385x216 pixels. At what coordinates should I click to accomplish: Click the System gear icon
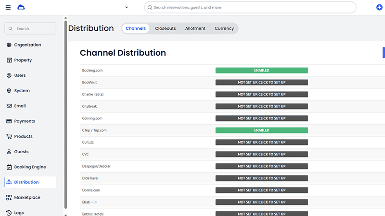pos(9,91)
